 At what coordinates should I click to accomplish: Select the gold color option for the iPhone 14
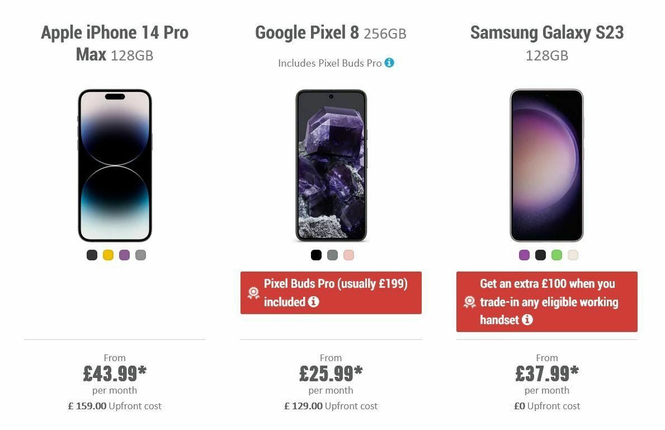tap(108, 255)
